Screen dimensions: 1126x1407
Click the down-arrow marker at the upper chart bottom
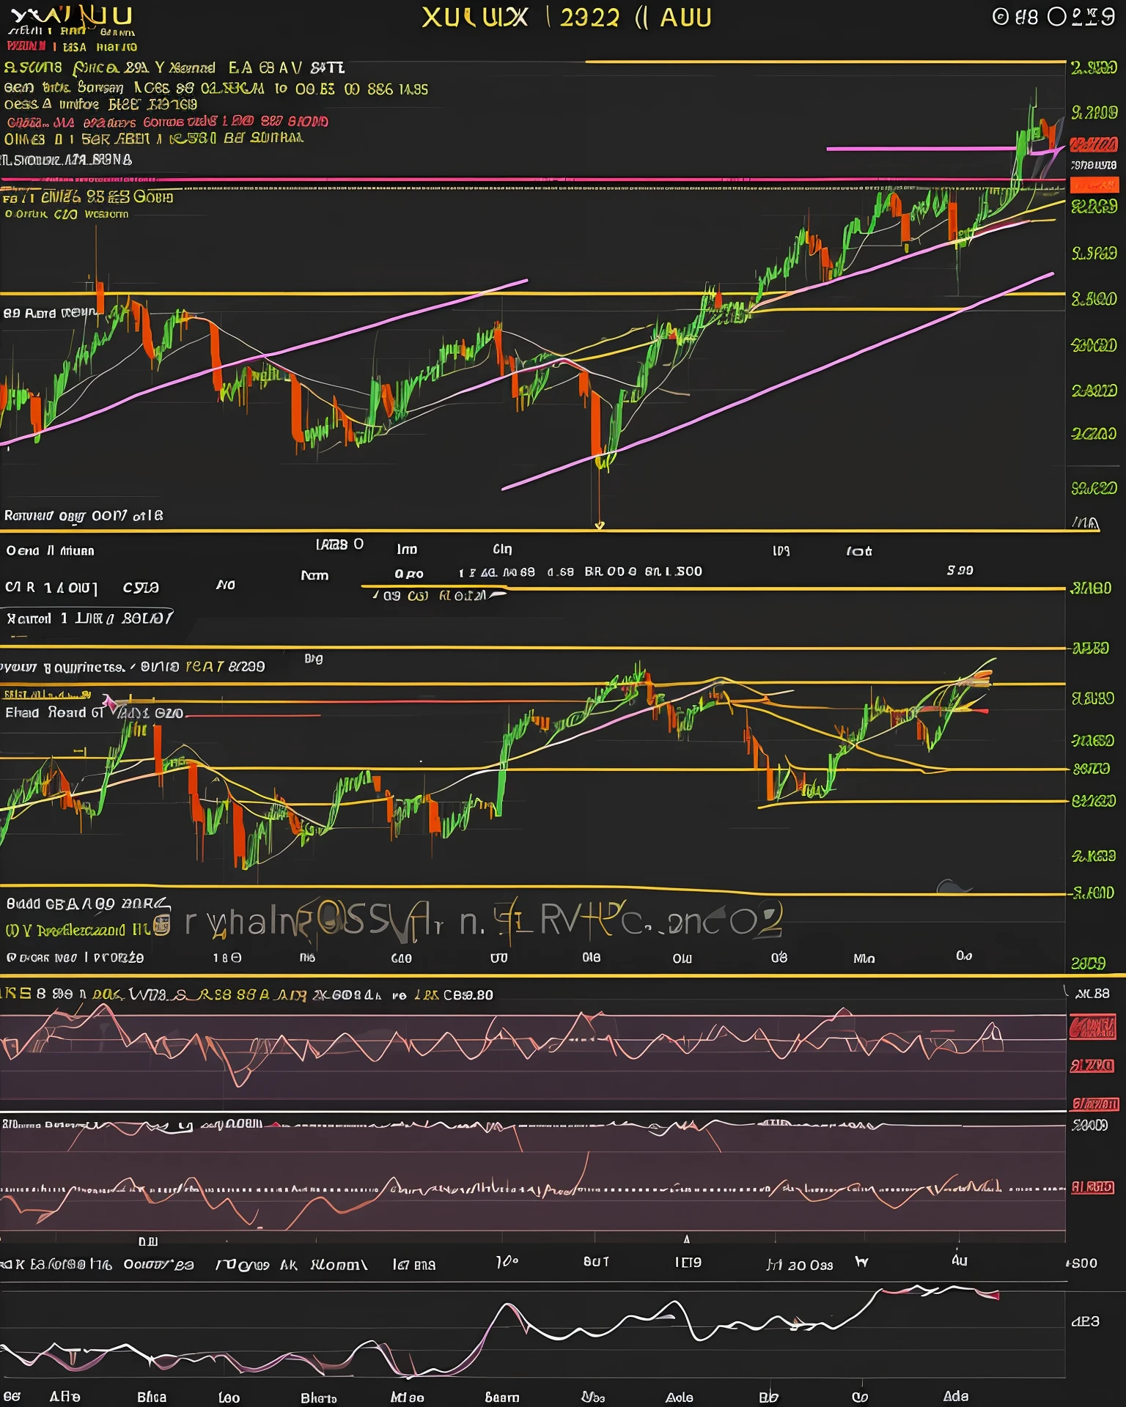pos(599,525)
